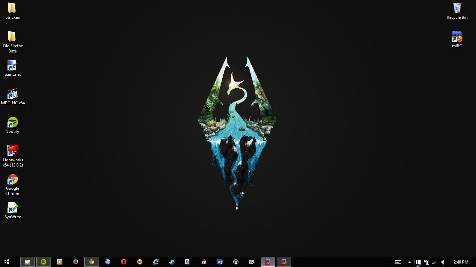The image size is (476, 267).
Task: Launch Microsoft Word from the taskbar
Action: point(220,262)
